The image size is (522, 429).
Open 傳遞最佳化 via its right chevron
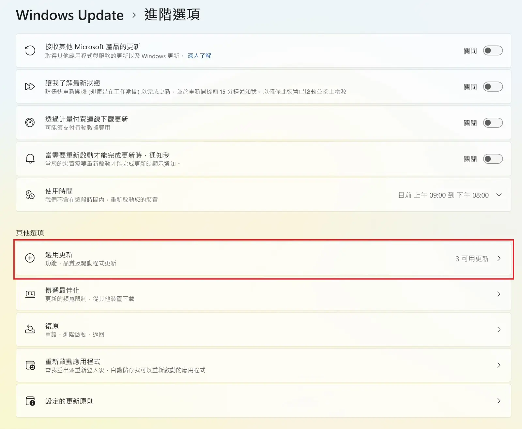(499, 294)
